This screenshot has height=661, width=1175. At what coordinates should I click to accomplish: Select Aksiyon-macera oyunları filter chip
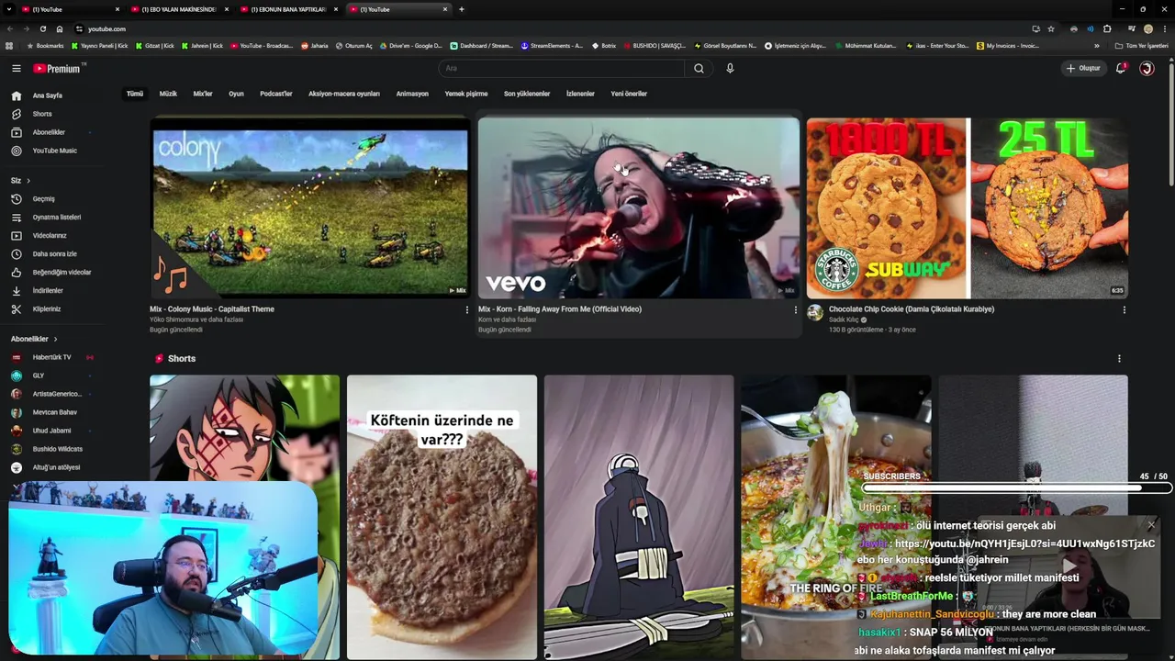344,94
